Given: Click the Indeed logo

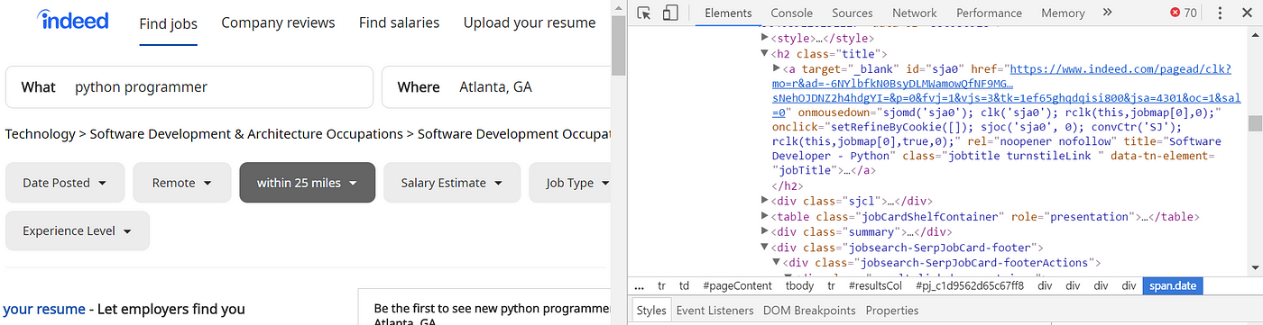Looking at the screenshot, I should (x=74, y=20).
